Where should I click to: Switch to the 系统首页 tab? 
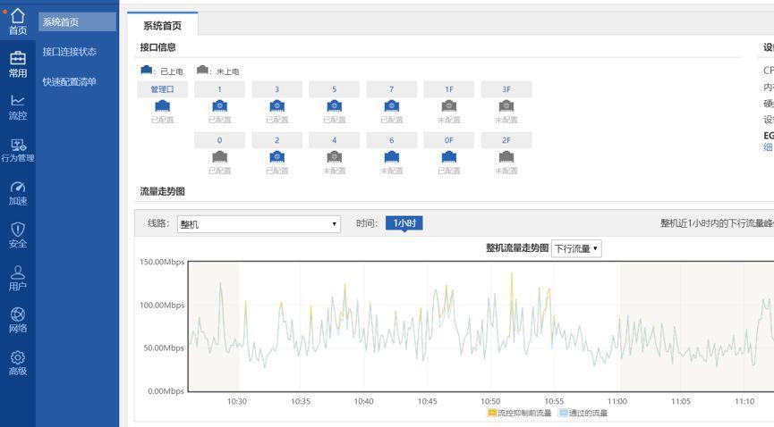point(162,25)
